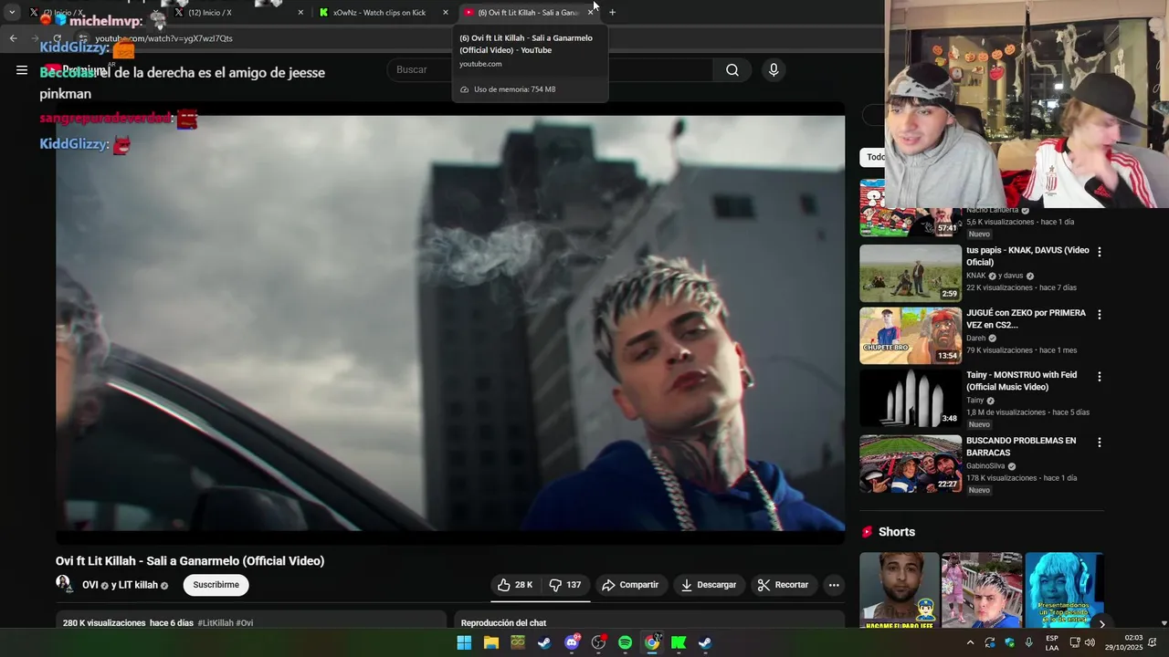
Task: Show hidden icons in system tray
Action: click(x=970, y=642)
